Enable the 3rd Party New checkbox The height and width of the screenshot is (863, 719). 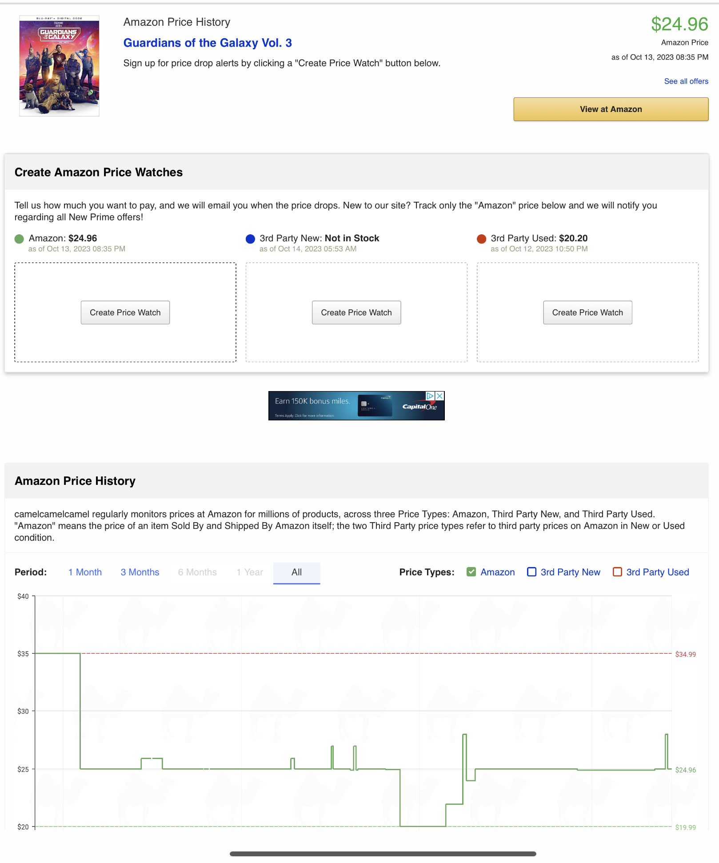531,572
